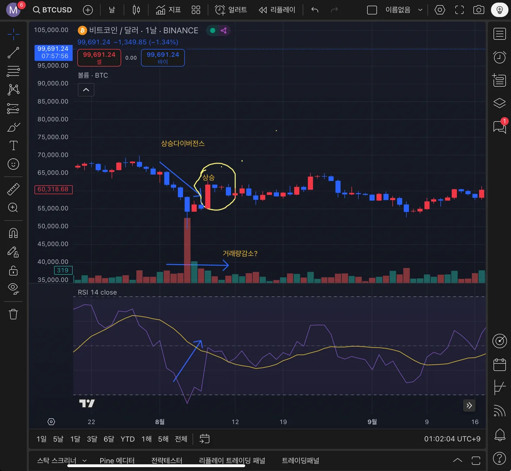Select the 6달 date range
This screenshot has height=471, width=511.
109,439
